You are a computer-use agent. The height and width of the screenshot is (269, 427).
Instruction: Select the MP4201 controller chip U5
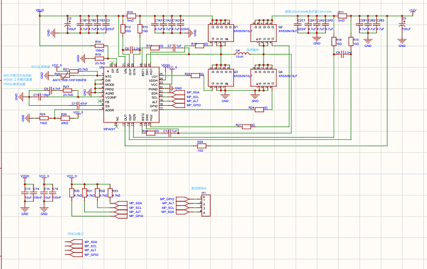click(x=131, y=95)
